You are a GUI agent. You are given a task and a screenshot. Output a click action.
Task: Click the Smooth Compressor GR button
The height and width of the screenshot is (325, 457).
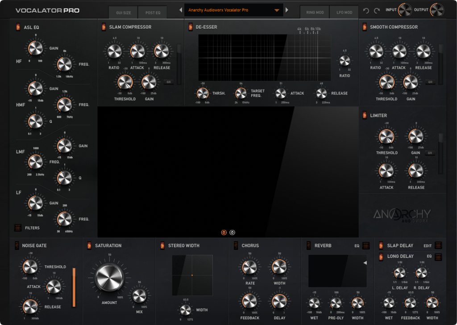point(430,82)
